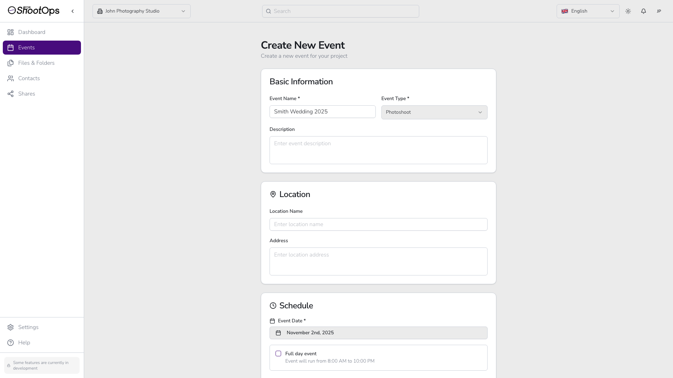The height and width of the screenshot is (378, 673).
Task: Pick the November 2nd, 2025 event date
Action: [x=378, y=333]
